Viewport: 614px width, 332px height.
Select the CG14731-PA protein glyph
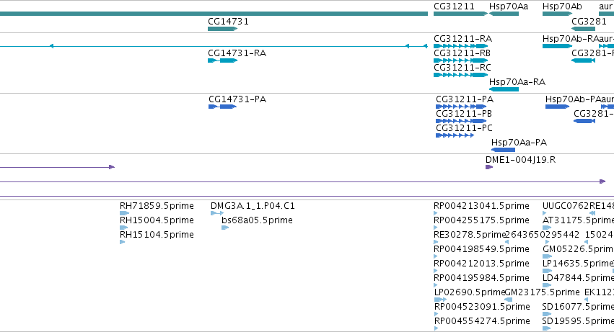222,107
